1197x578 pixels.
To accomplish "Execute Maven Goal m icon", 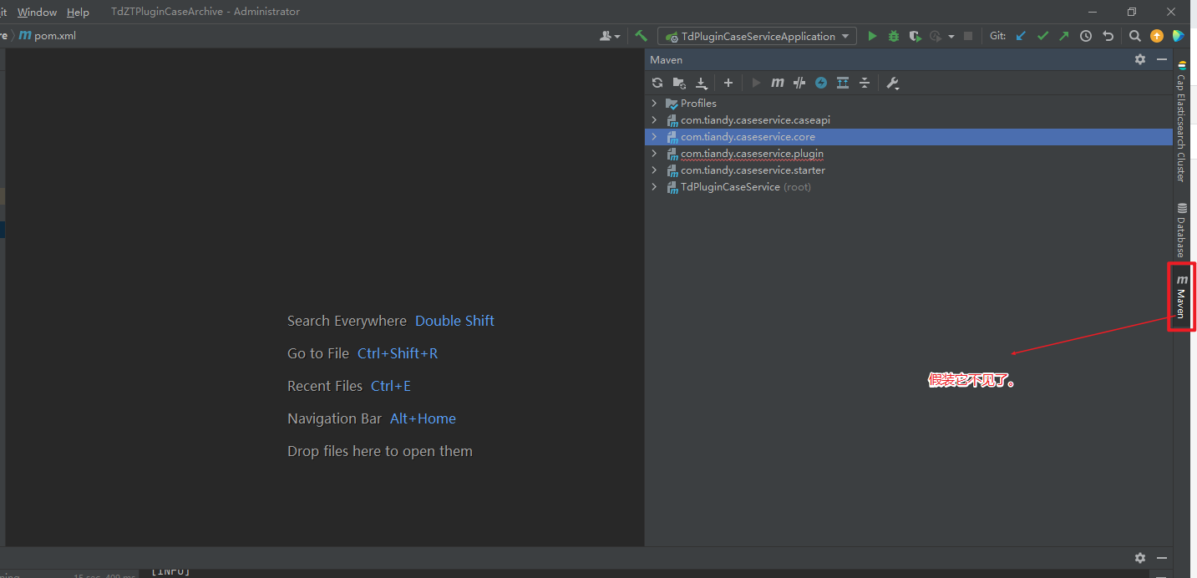I will pos(778,83).
